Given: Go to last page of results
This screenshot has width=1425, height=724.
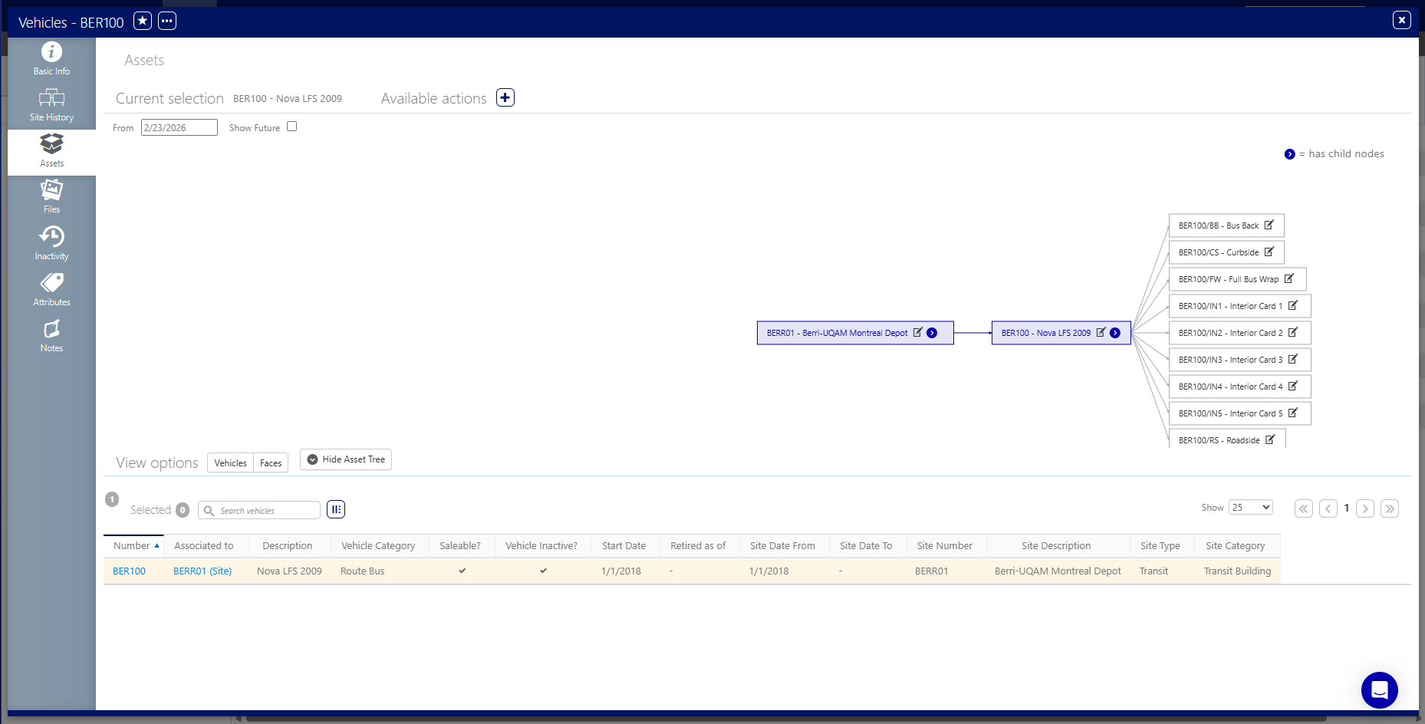Looking at the screenshot, I should tap(1390, 508).
